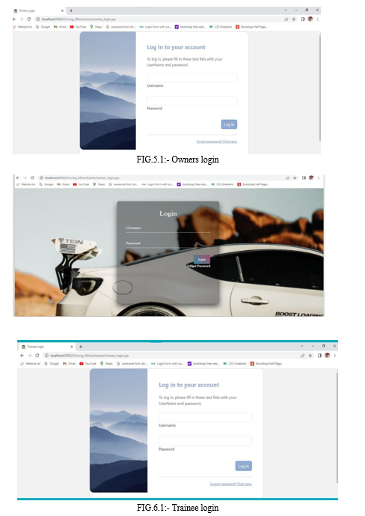Expand tab search chevron in Trainee login browser
Screen dimensions: 365x516
tap(301, 346)
